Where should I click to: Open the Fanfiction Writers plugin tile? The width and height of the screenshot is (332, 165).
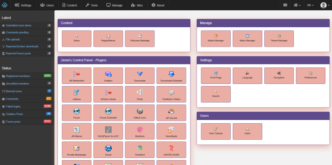coord(171,94)
